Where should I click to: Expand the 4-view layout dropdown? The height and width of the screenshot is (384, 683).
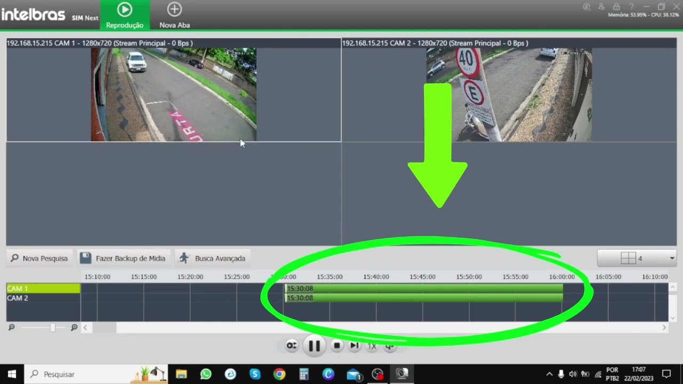point(638,258)
